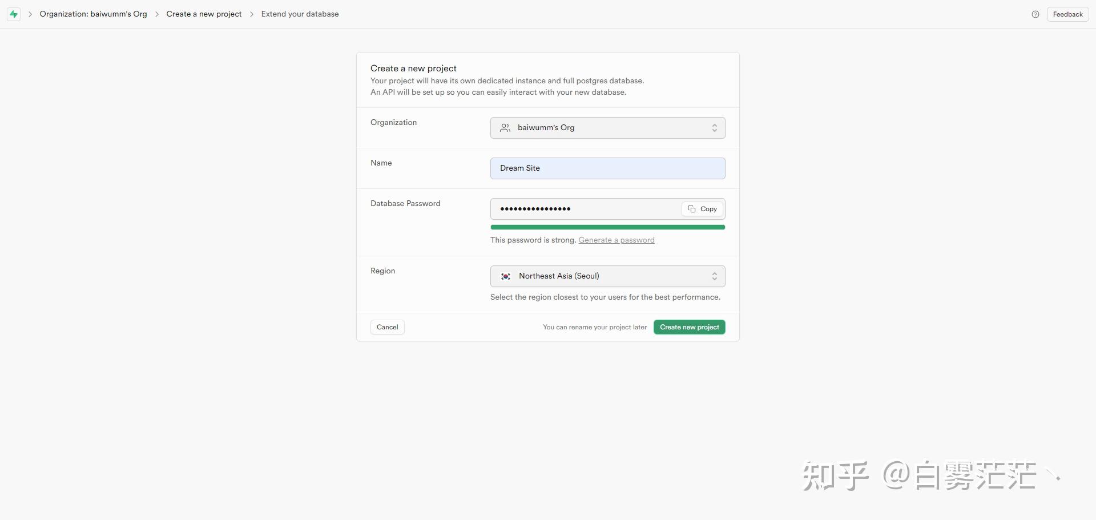Click chevron after the Supabase logo
This screenshot has height=520, width=1096.
coord(30,14)
